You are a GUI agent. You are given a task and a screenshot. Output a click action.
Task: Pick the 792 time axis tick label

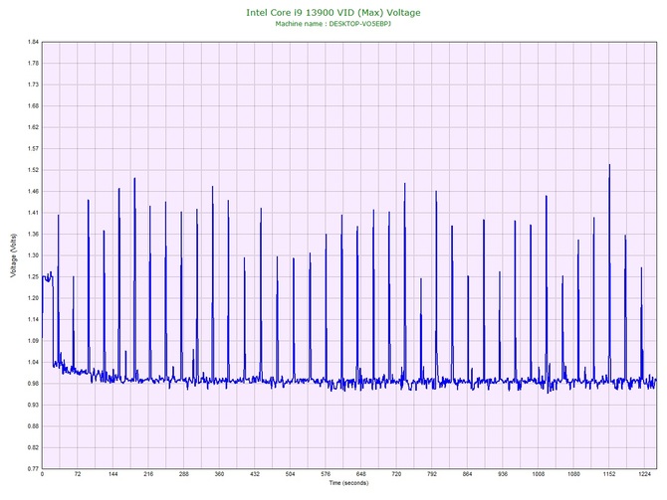[432, 474]
